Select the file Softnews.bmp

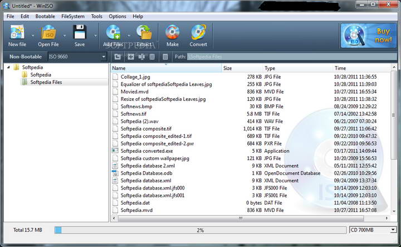pos(136,106)
